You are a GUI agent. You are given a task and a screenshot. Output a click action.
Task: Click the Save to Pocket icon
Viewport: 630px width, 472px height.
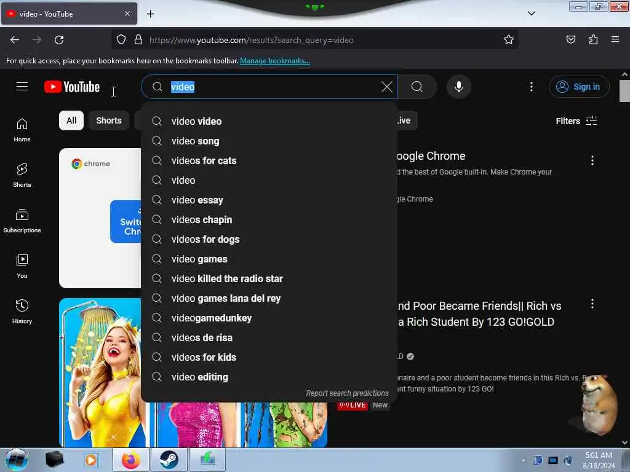point(570,40)
